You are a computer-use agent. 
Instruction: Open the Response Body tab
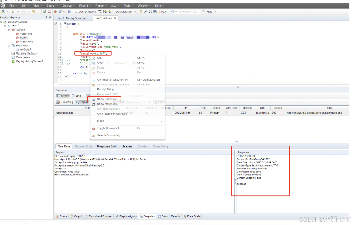tap(107, 146)
